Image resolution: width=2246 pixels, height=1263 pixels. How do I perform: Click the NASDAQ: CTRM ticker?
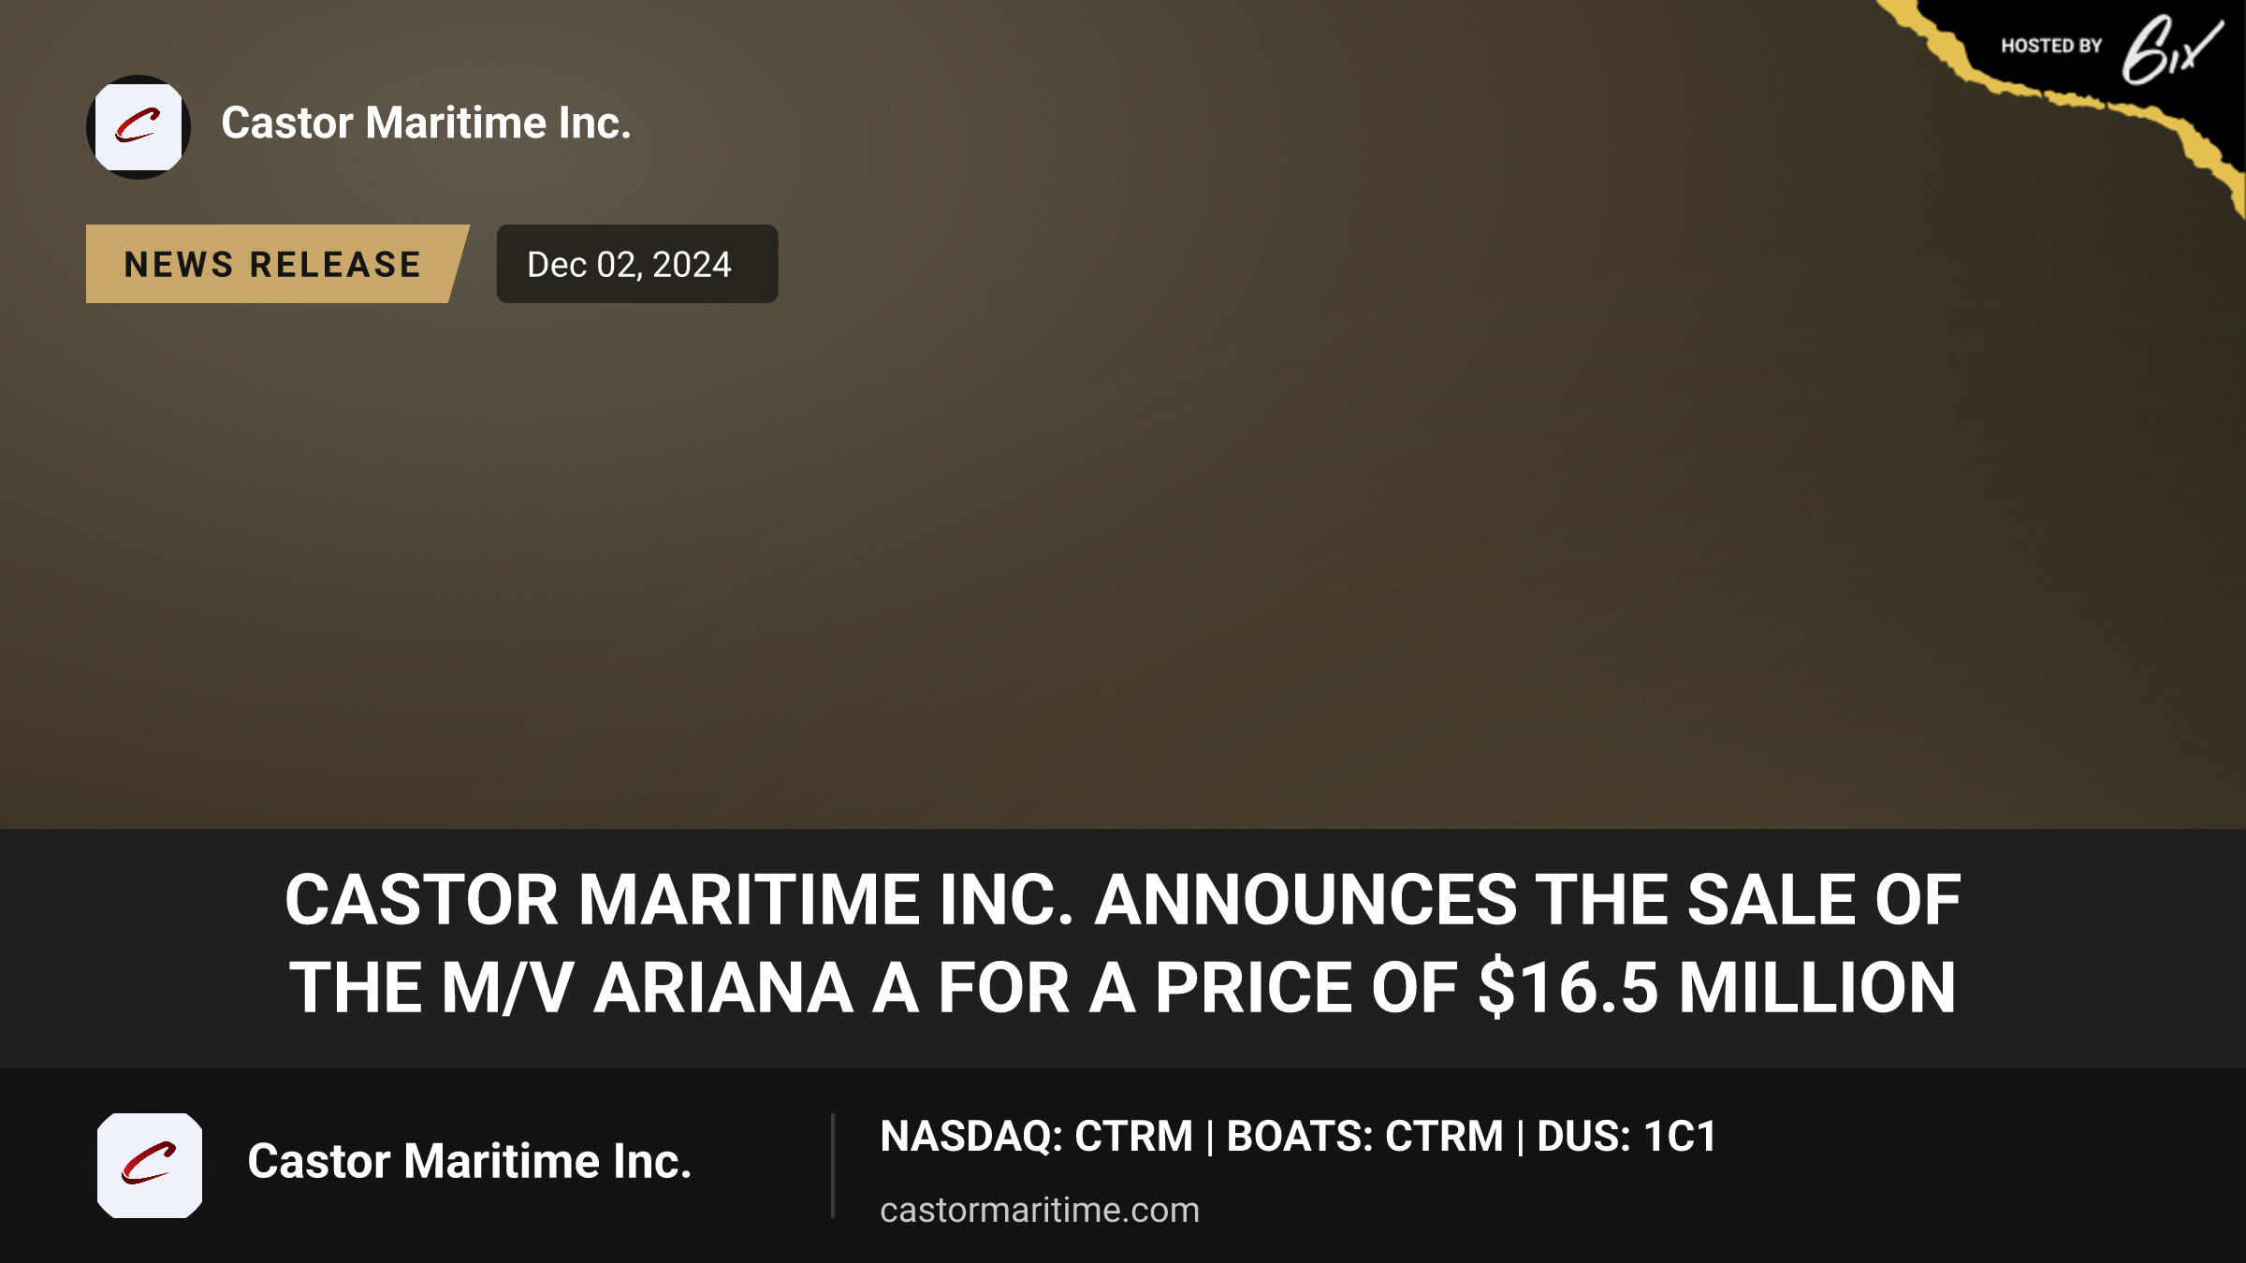click(1037, 1136)
